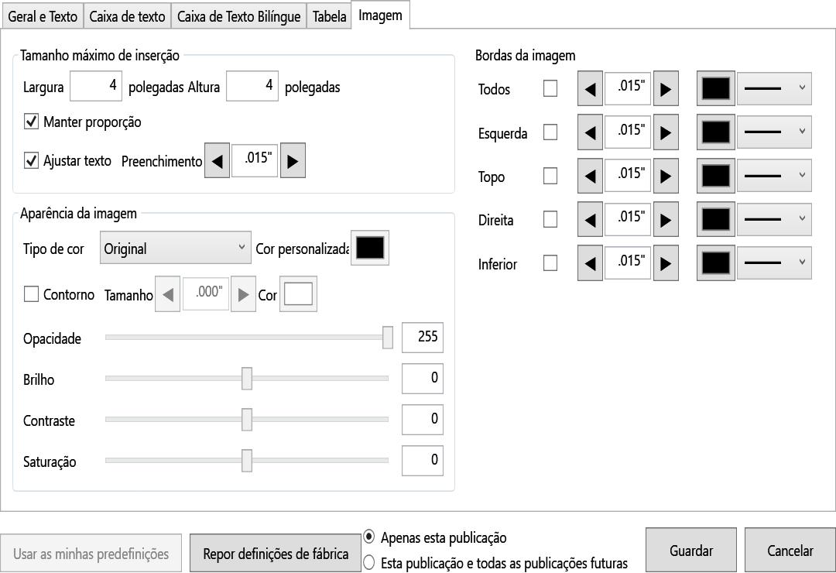The image size is (836, 573).
Task: Decrease the Esquerda border width
Action: (x=590, y=132)
